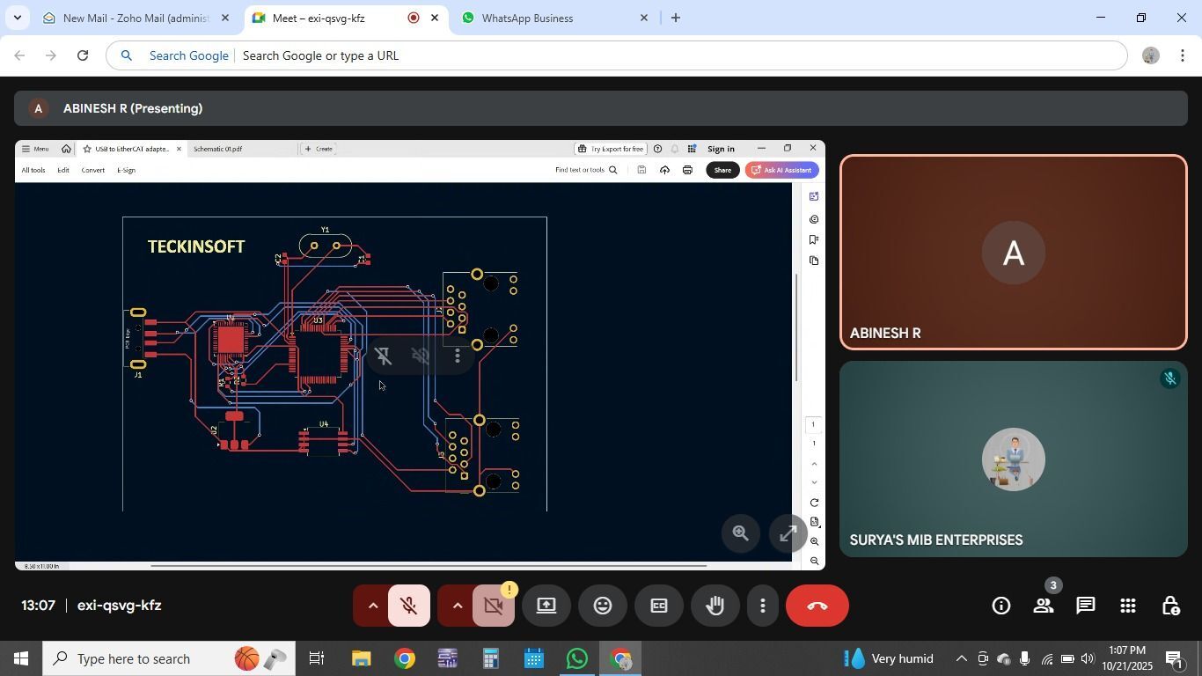Screen dimensions: 1202x676
Task: Click the browser address bar
Action: [x=616, y=55]
